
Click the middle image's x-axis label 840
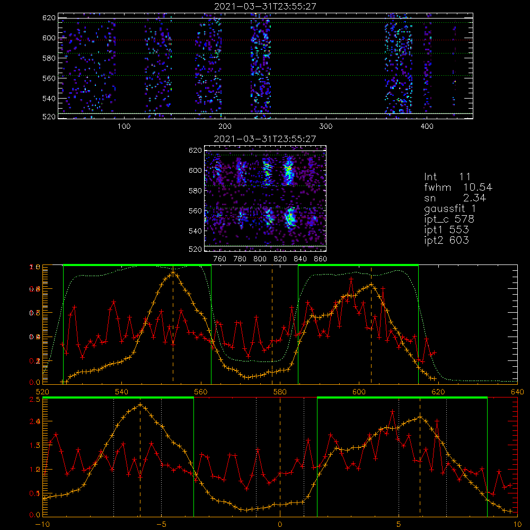(x=300, y=259)
